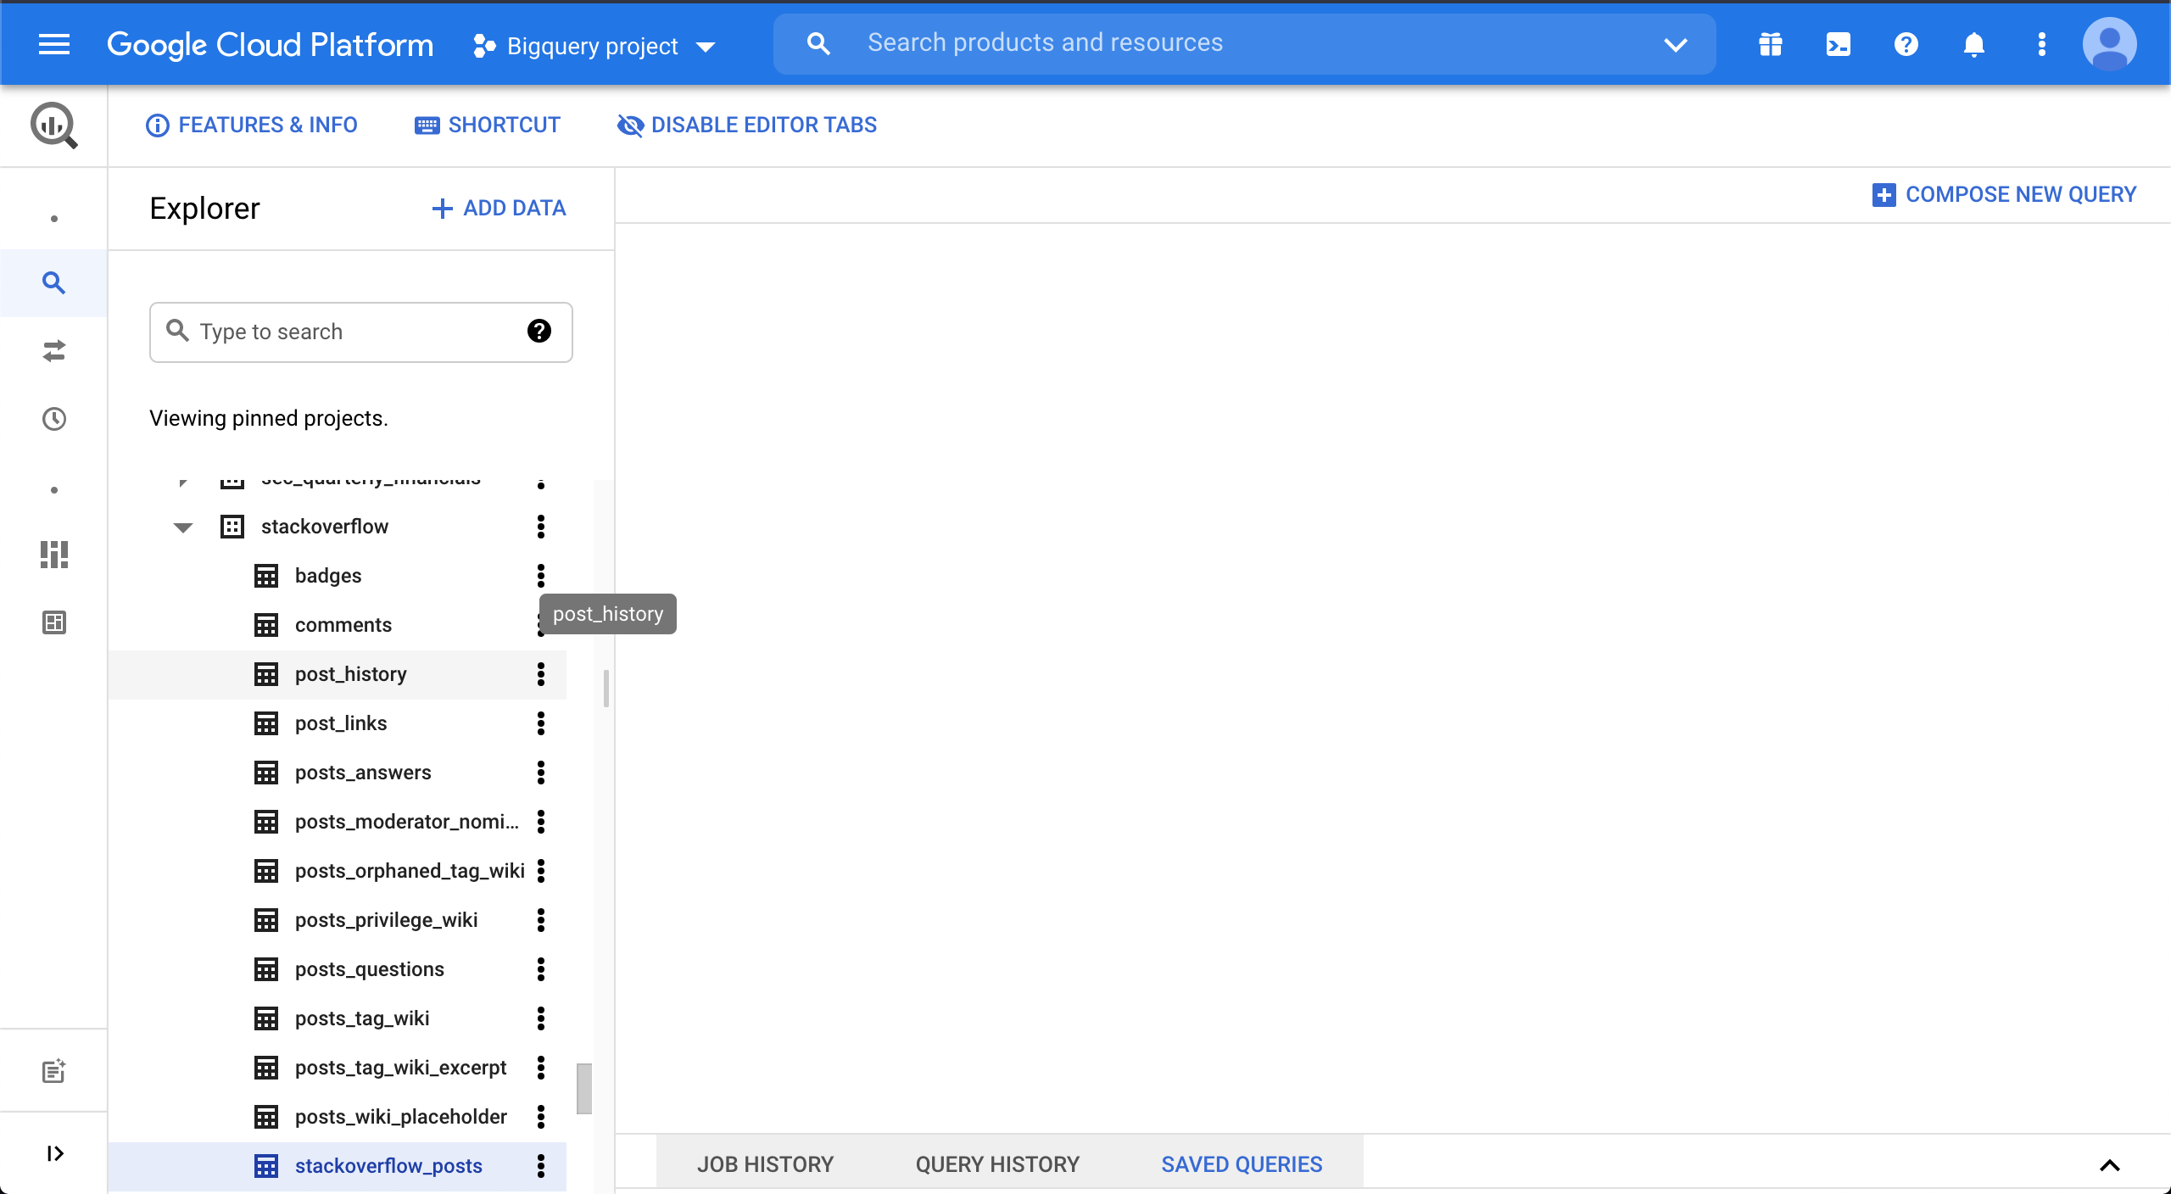Open the posts_questions table

[x=370, y=969]
